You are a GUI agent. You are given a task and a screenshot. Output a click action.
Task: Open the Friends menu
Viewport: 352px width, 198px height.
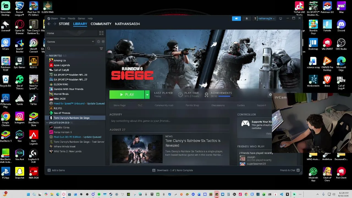(71, 18)
